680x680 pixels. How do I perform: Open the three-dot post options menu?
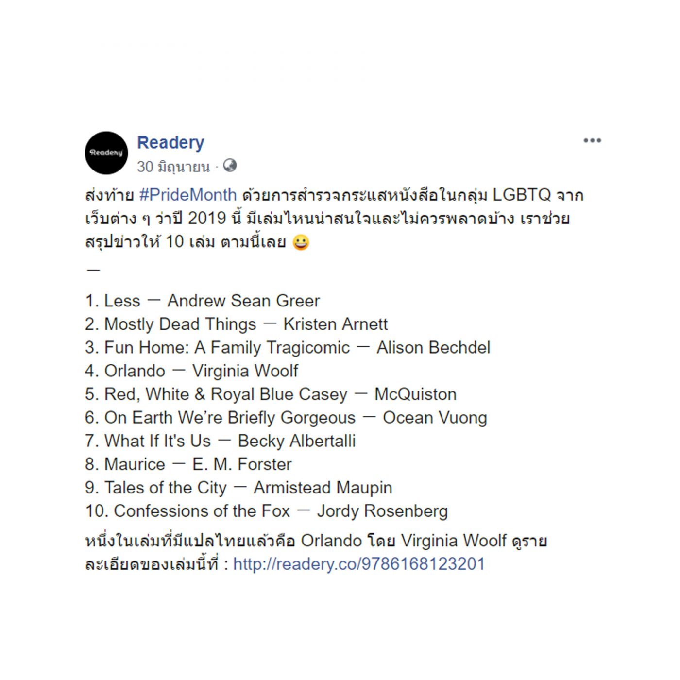tap(592, 140)
